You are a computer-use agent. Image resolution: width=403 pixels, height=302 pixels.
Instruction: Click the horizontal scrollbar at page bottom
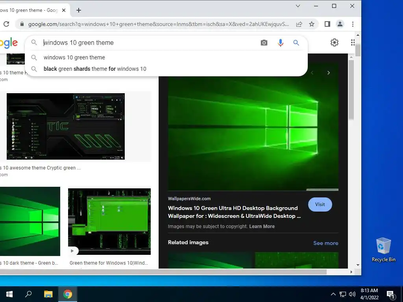point(163,272)
